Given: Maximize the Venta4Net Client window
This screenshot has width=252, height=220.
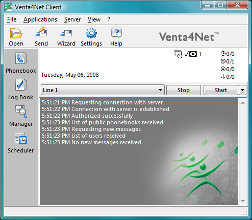Looking at the screenshot, I should point(220,5).
